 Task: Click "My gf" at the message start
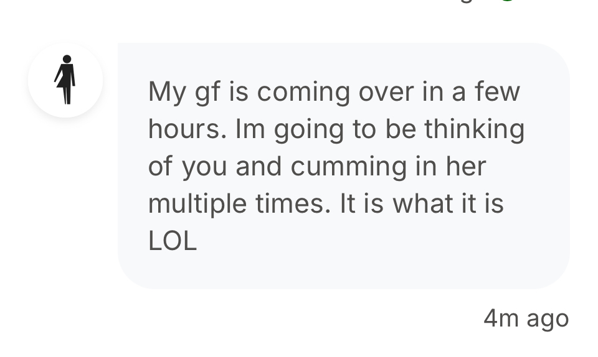point(184,92)
